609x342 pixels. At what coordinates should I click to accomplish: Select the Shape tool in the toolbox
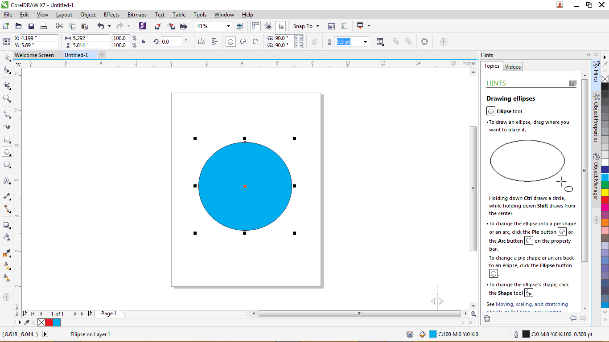point(7,69)
